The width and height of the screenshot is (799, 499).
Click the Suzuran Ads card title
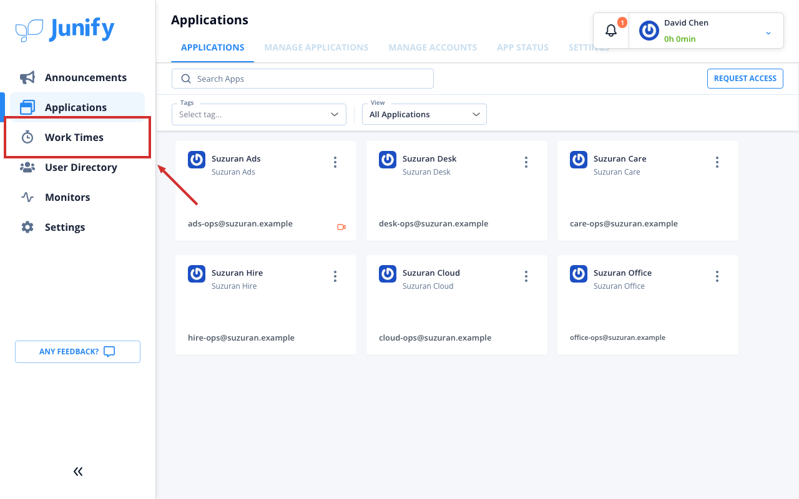click(236, 158)
